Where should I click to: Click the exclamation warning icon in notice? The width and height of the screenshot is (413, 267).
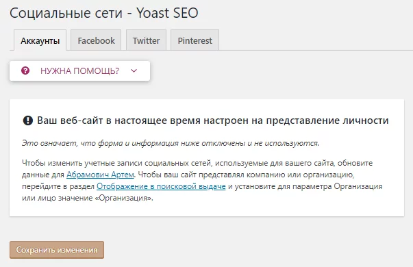coord(28,120)
